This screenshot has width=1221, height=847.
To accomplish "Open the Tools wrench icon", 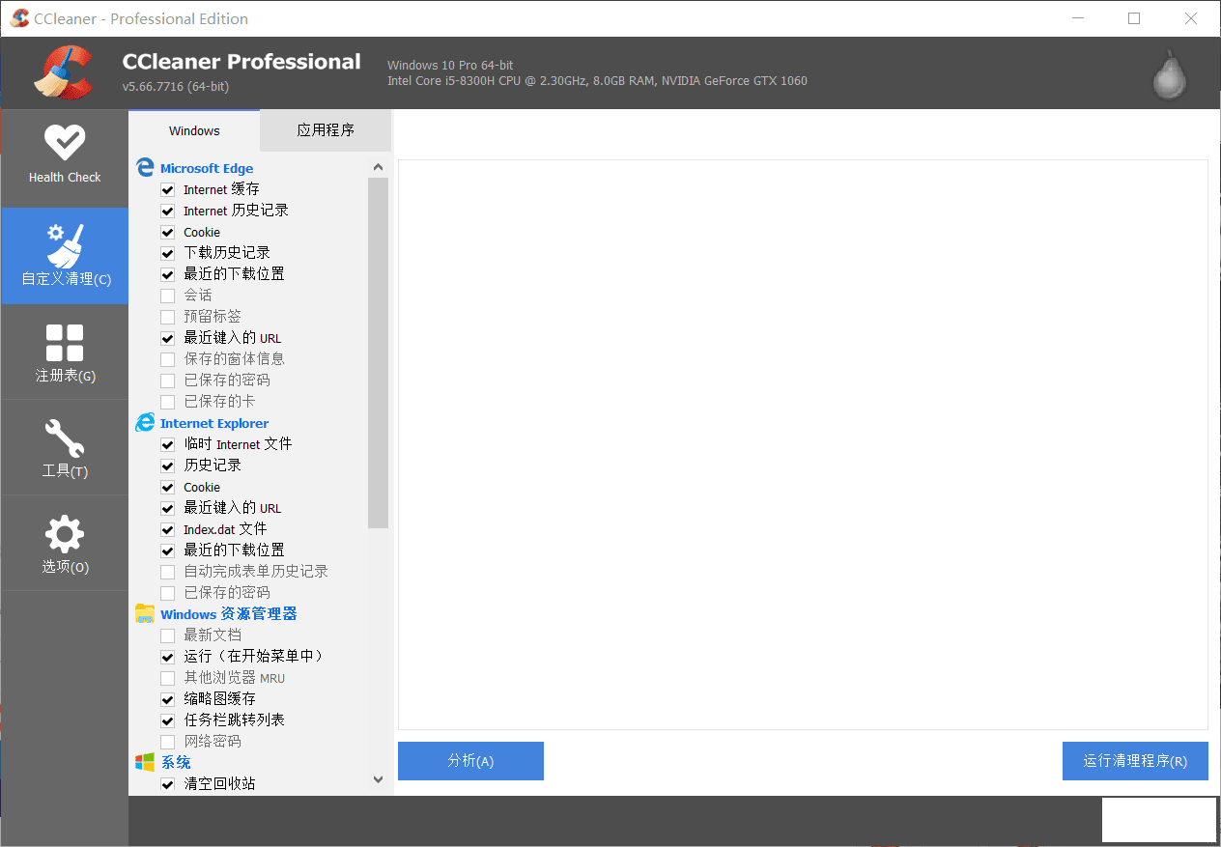I will (x=64, y=438).
